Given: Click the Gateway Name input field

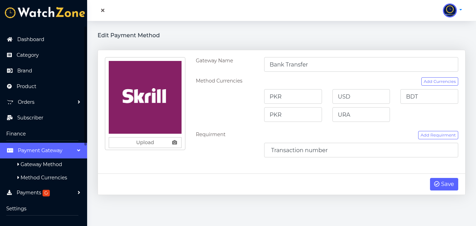Looking at the screenshot, I should point(361,64).
